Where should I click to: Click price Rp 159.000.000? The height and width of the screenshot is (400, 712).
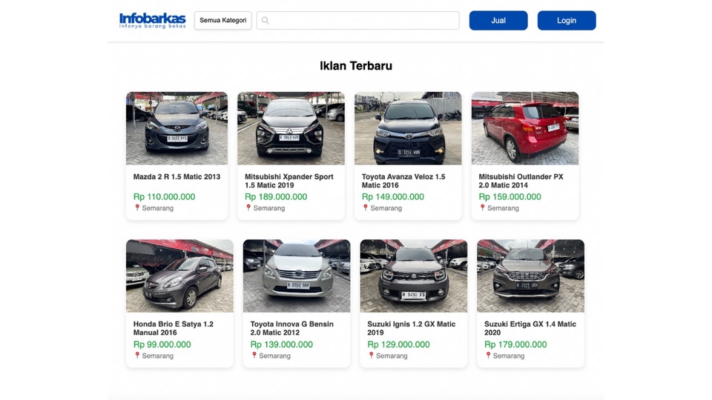pyautogui.click(x=510, y=197)
